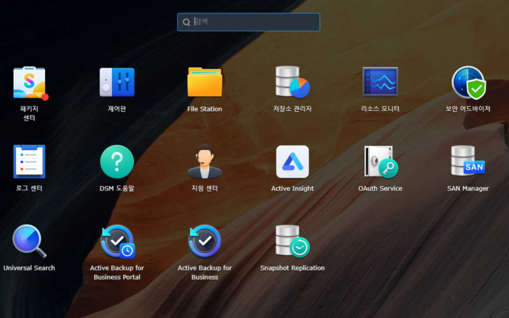Image resolution: width=509 pixels, height=318 pixels.
Task: Click the "OAuth Service" label text
Action: 380,188
